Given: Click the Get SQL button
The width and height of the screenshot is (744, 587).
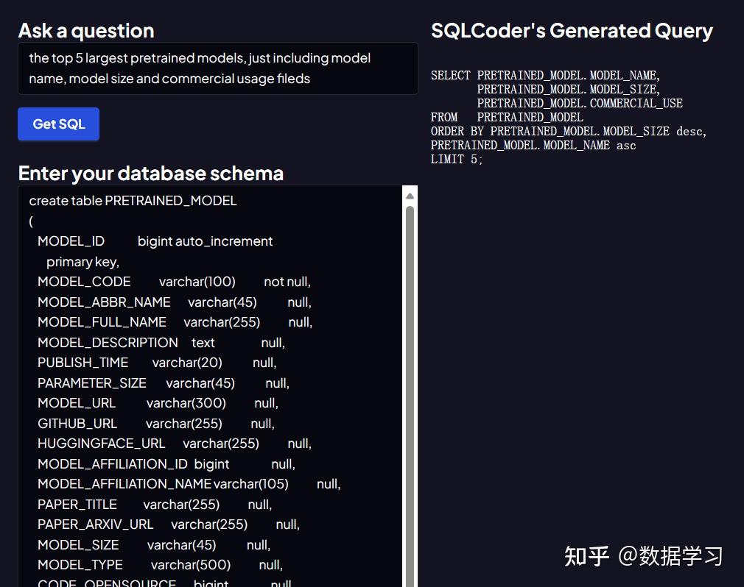Looking at the screenshot, I should tap(58, 124).
